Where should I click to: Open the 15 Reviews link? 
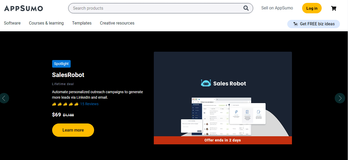(x=89, y=104)
